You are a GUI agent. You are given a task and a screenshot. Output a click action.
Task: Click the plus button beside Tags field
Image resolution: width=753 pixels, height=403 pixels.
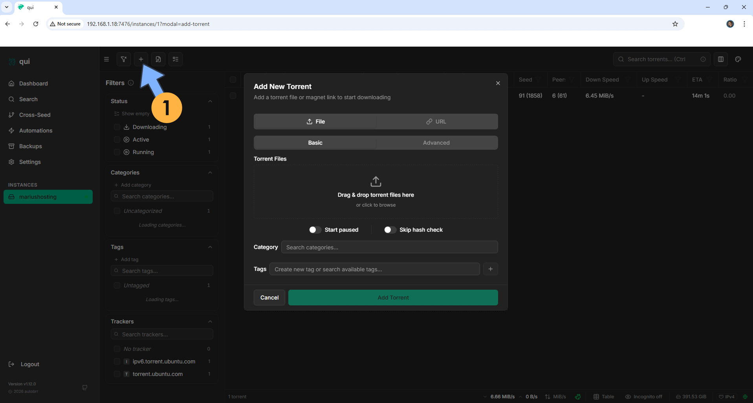(x=490, y=269)
